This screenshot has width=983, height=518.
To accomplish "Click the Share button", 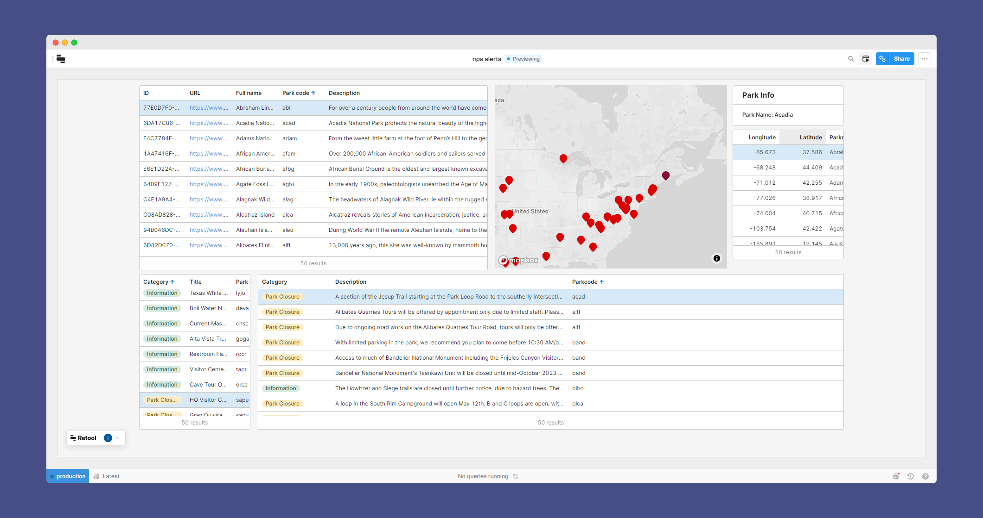I will (x=901, y=59).
